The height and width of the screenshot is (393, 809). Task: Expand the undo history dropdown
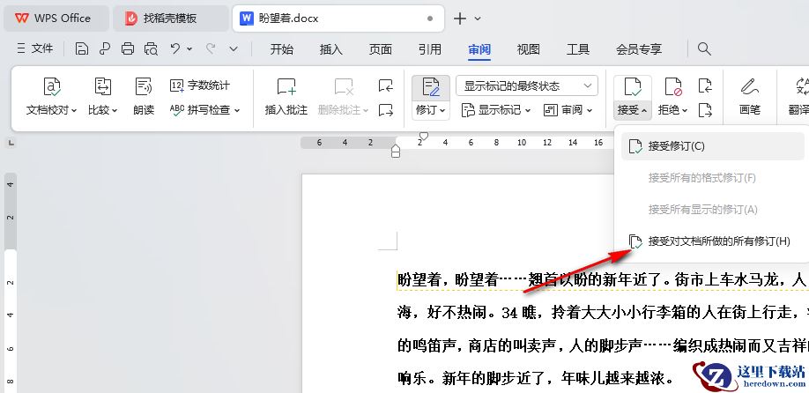[189, 49]
